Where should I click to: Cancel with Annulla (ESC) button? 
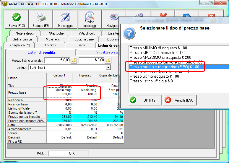click(180, 100)
